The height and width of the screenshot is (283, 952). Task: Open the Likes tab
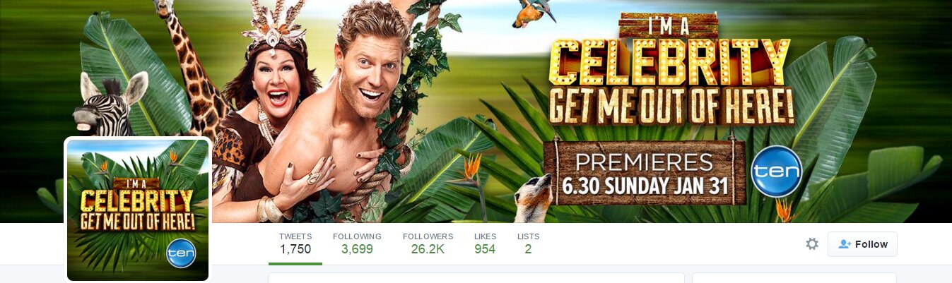[485, 243]
